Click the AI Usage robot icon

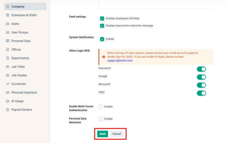[x=8, y=101]
